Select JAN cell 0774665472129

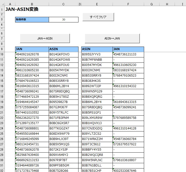click(32, 97)
